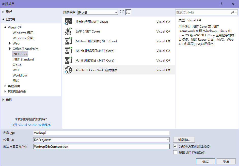This screenshot has width=239, height=166.
Task: Select 类库 (.NET Core) template text
Action: click(x=88, y=32)
